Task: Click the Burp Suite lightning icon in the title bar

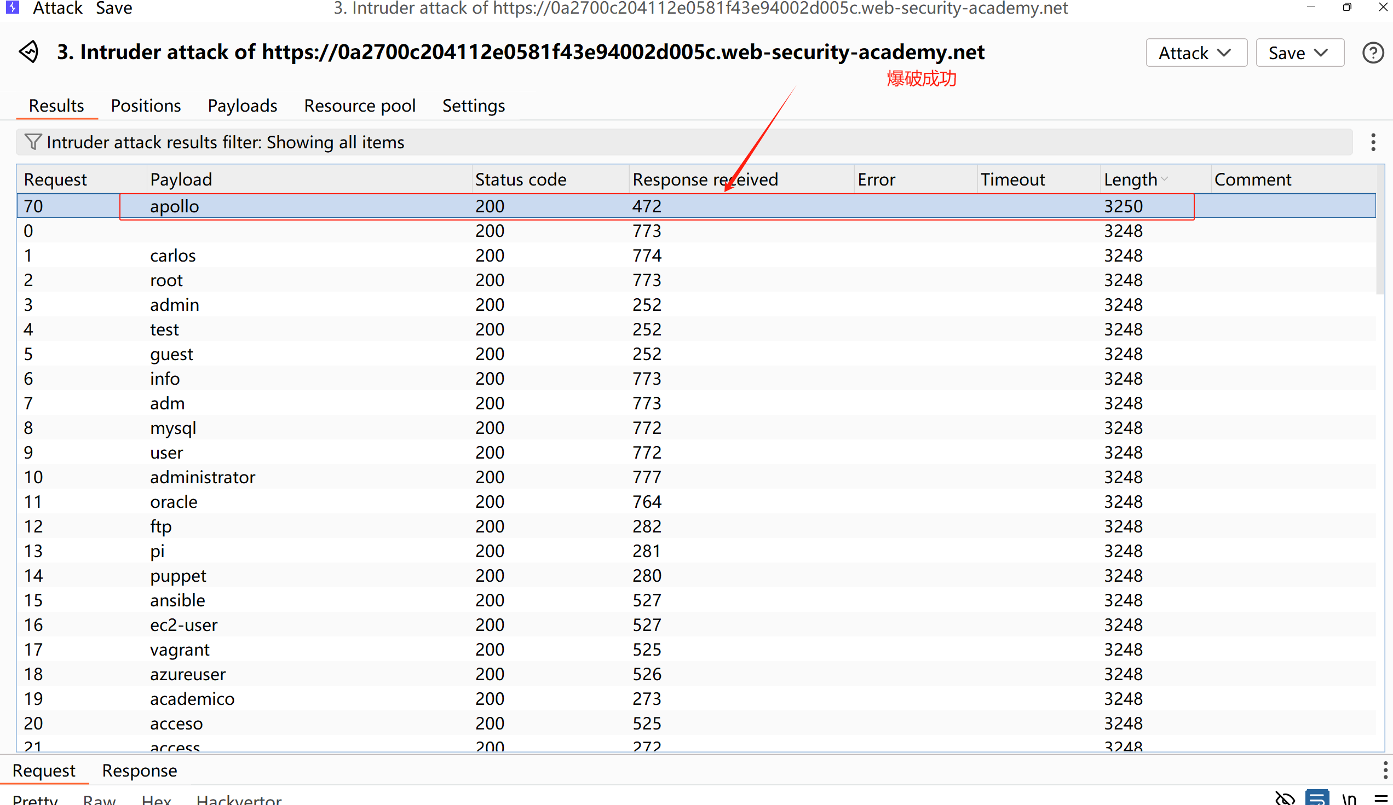Action: click(12, 7)
